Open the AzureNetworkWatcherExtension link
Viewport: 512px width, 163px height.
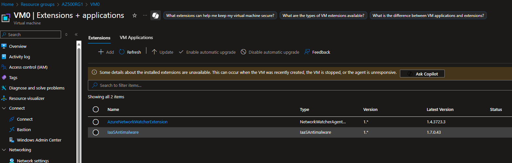point(137,122)
